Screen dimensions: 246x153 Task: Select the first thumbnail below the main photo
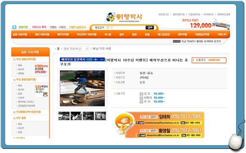(x=64, y=116)
